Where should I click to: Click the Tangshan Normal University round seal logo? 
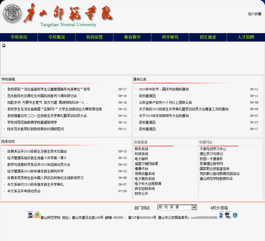[x=12, y=14]
